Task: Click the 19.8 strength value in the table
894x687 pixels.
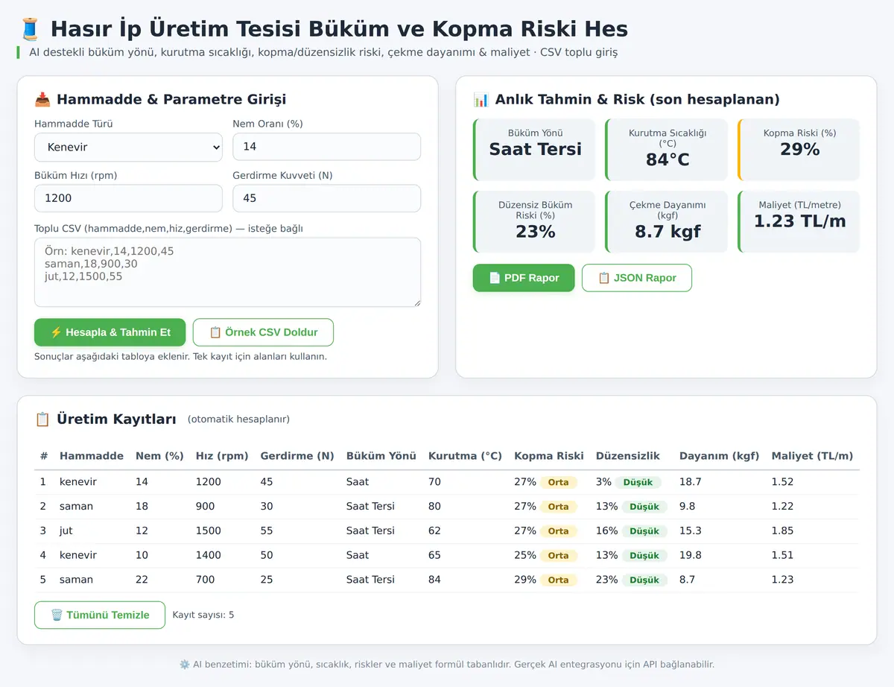Action: coord(691,555)
